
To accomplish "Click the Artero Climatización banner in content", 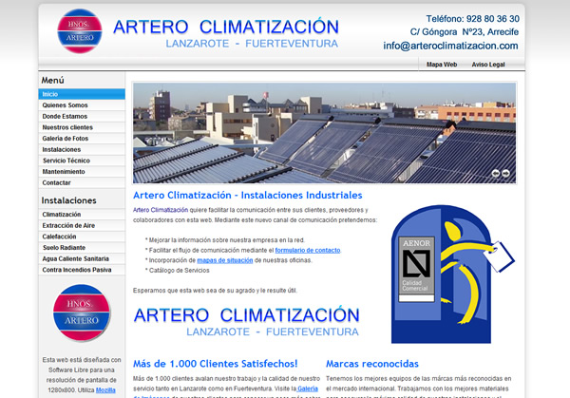I will (x=246, y=321).
